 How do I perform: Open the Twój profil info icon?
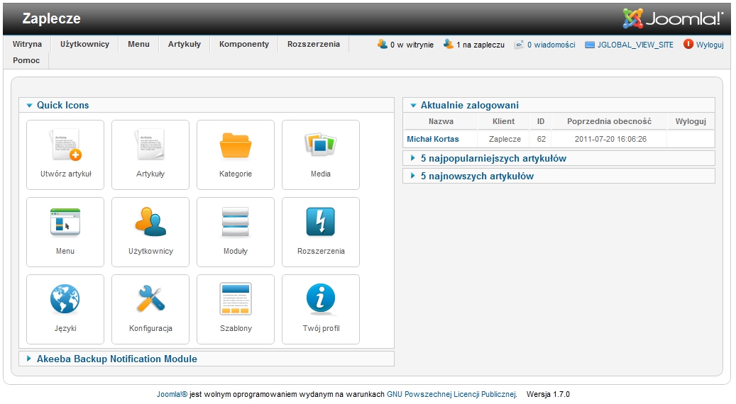(x=321, y=308)
